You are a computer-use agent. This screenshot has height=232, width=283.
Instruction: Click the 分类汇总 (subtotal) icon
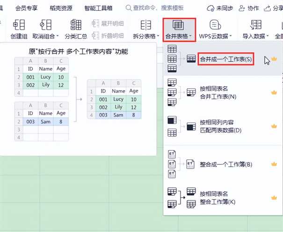click(76, 25)
